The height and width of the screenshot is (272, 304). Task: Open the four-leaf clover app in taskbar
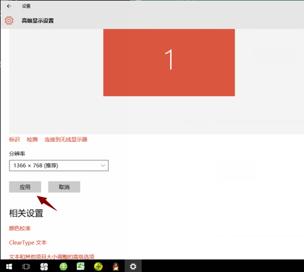pyautogui.click(x=44, y=266)
